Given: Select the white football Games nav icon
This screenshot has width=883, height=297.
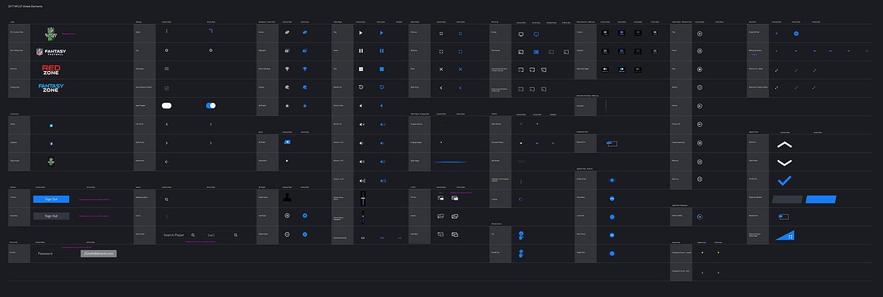Looking at the screenshot, I should pyautogui.click(x=287, y=32).
